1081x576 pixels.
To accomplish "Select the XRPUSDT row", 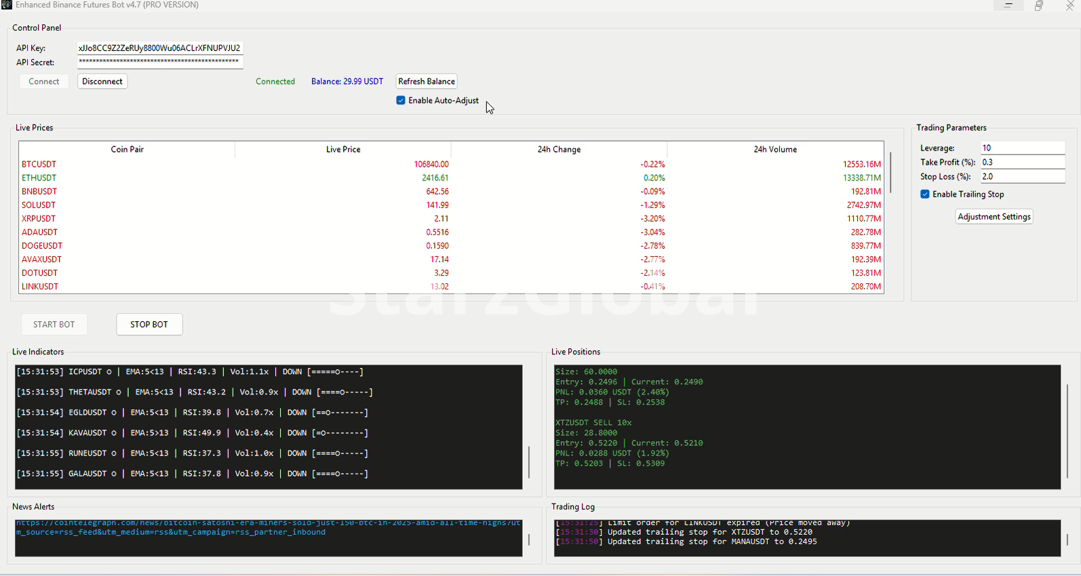I will (x=451, y=218).
